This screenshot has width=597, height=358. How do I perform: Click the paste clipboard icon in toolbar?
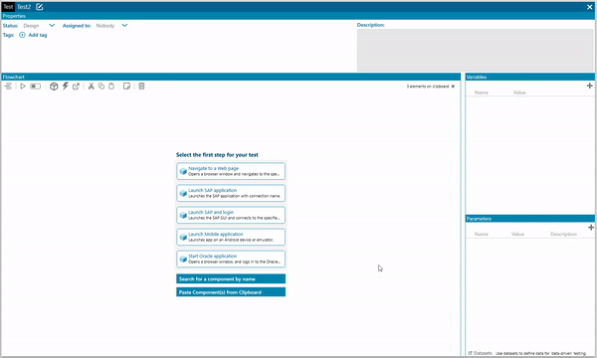(x=111, y=87)
